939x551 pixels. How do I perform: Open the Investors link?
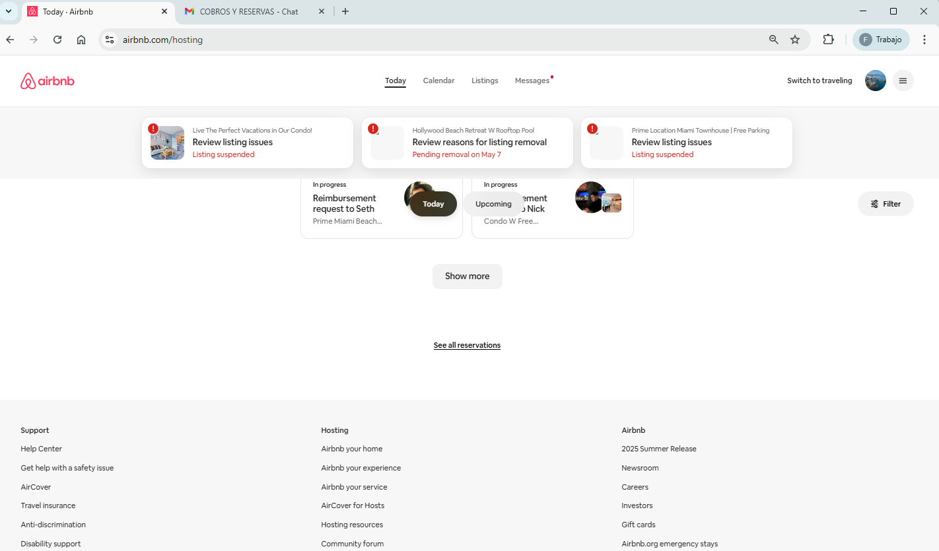point(637,505)
